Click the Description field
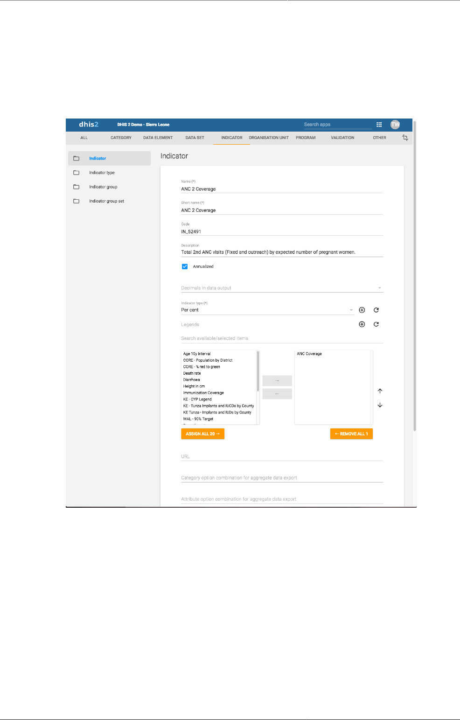 282,252
